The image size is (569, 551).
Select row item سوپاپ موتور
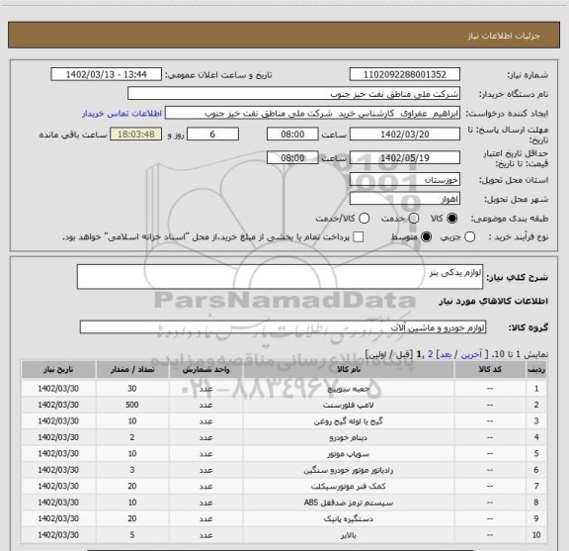point(349,454)
